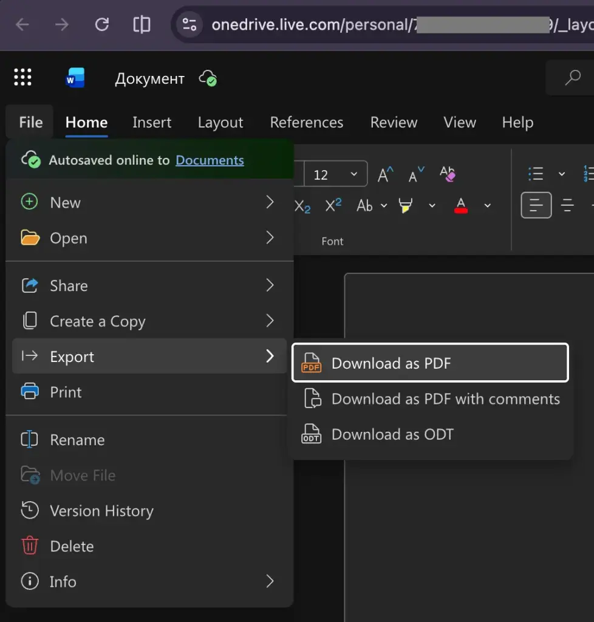Click the browser forward arrow

pos(61,25)
